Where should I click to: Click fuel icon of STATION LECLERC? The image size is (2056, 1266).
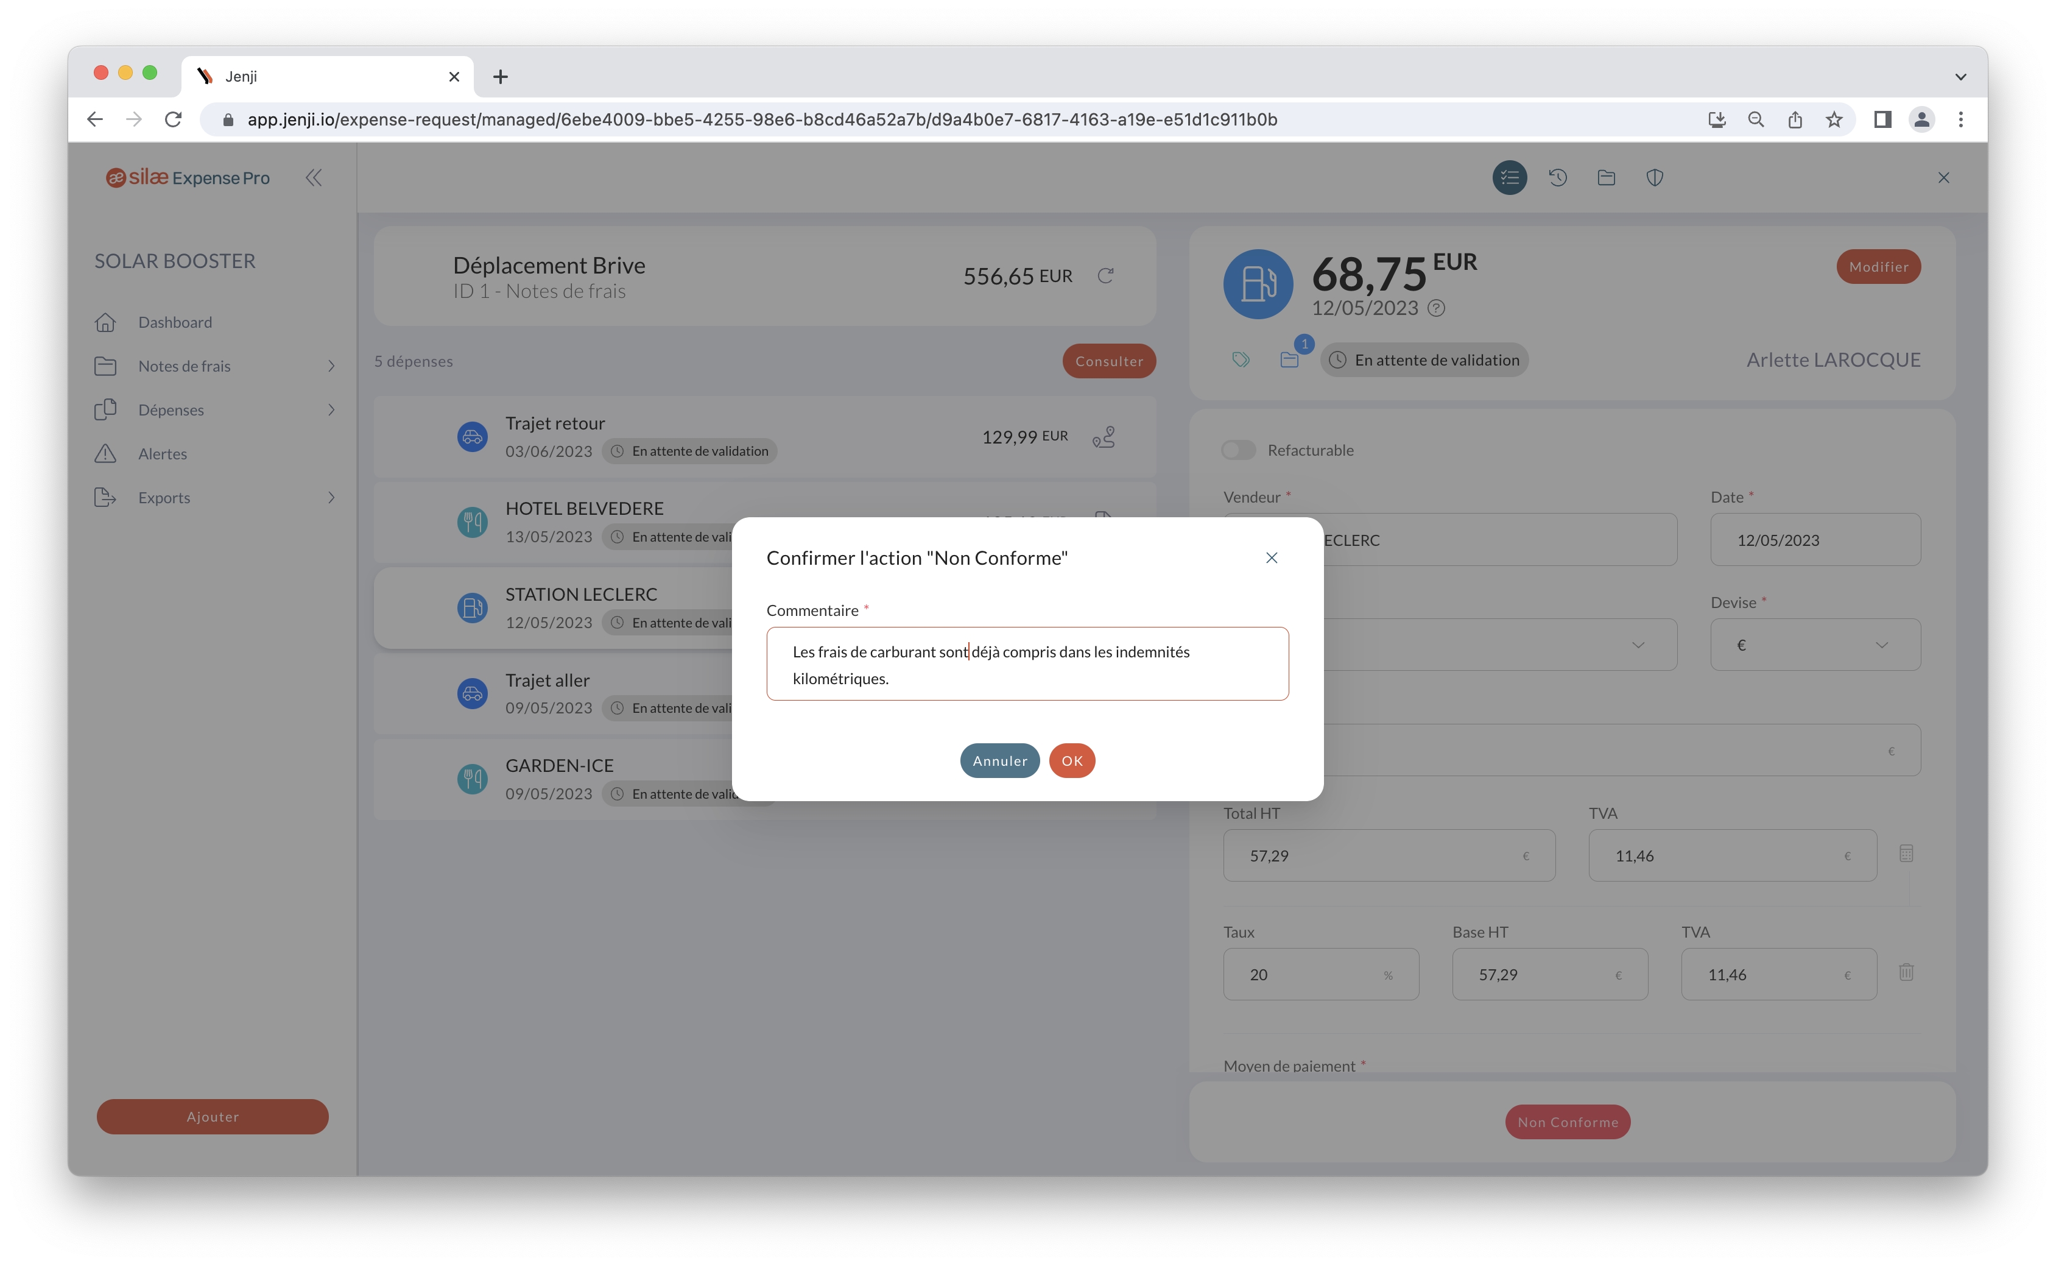(472, 608)
